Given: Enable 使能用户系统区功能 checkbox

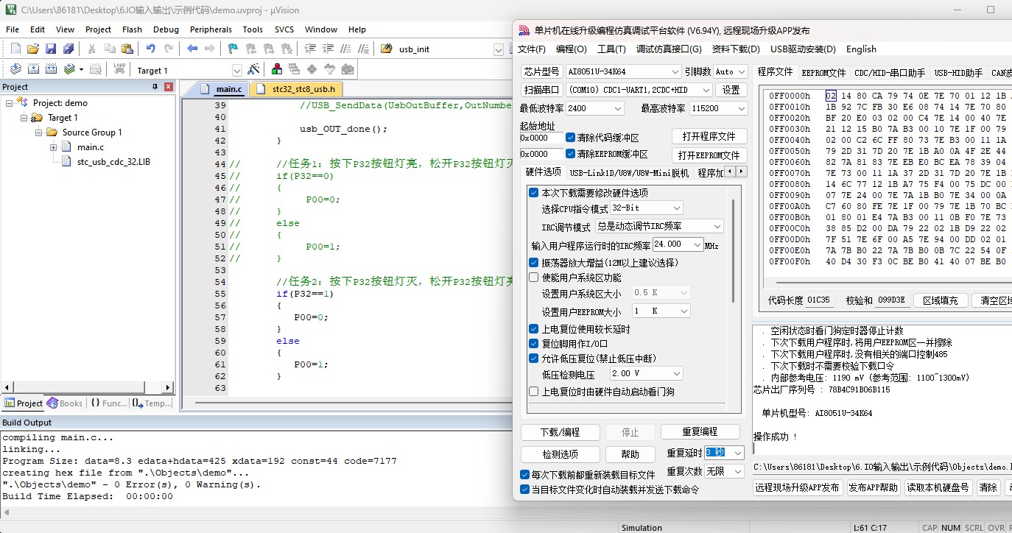Looking at the screenshot, I should tap(534, 278).
